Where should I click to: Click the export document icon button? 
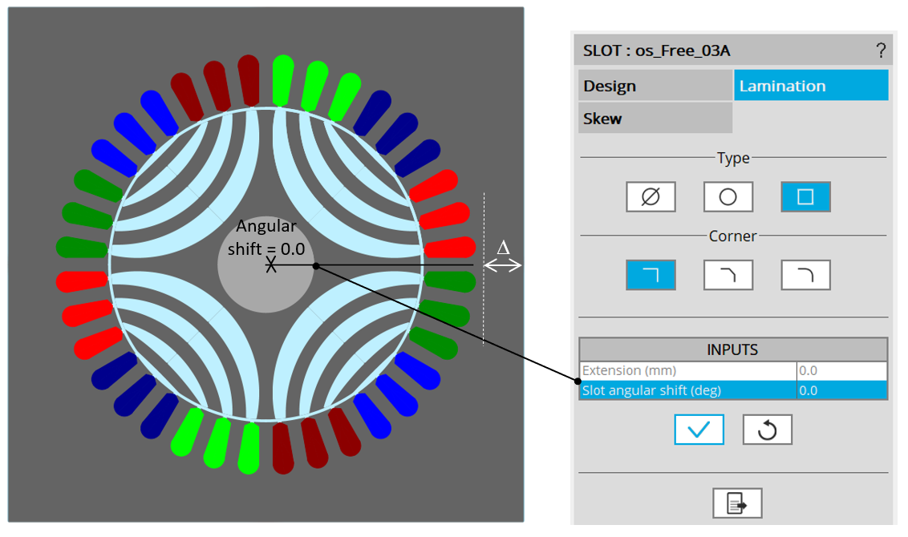click(x=736, y=503)
